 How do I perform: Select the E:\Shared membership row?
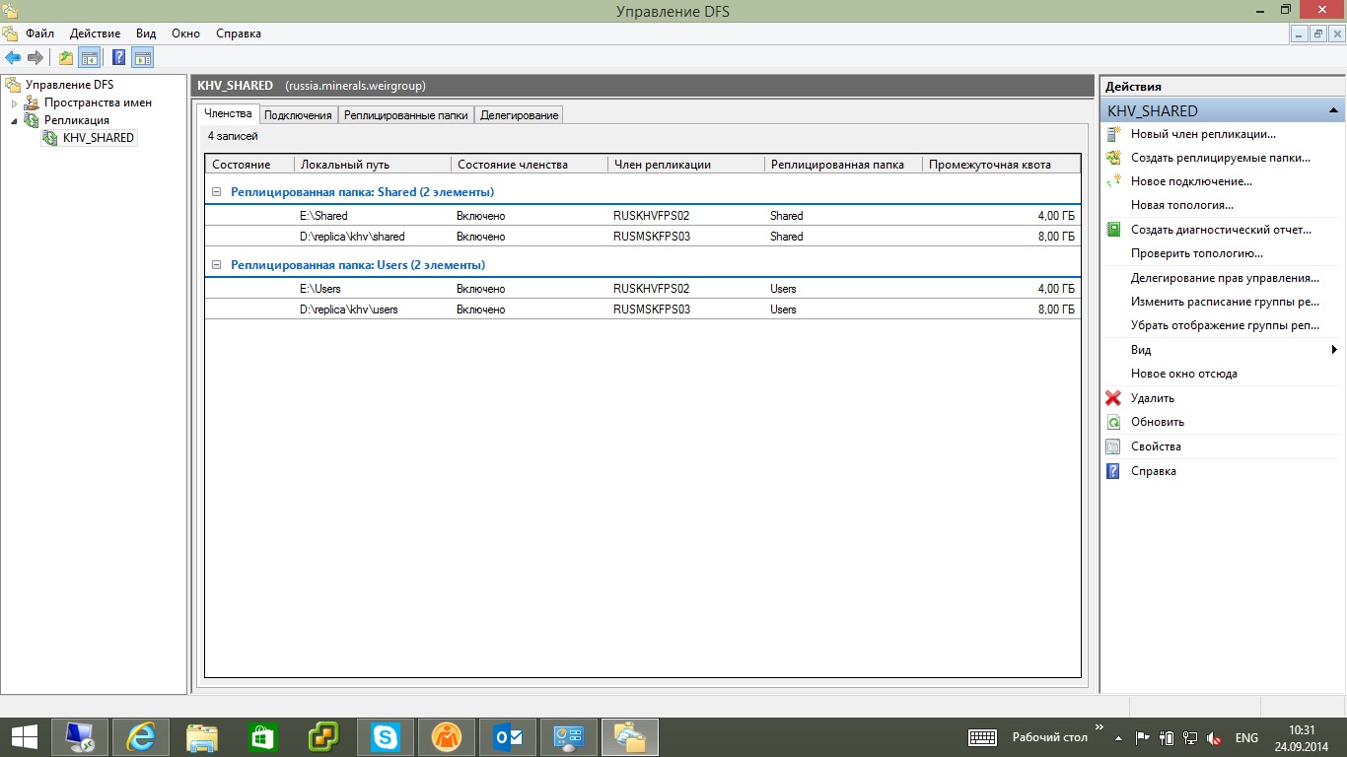[x=643, y=215]
